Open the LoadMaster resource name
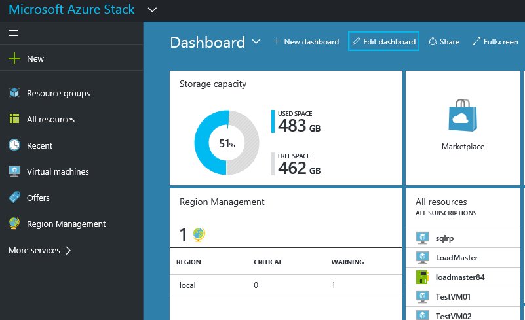The image size is (525, 320). (457, 258)
